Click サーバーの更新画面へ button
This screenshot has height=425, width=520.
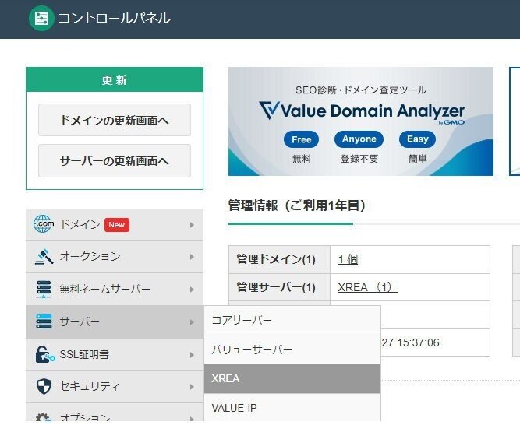pyautogui.click(x=115, y=161)
